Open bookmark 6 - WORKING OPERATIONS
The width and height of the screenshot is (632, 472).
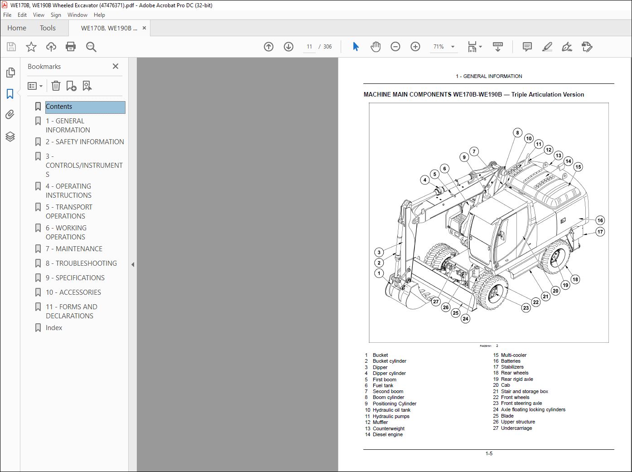click(66, 233)
